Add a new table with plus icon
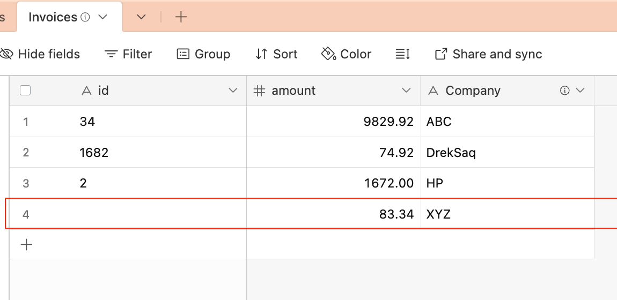Screen dimensions: 617x300 181,17
